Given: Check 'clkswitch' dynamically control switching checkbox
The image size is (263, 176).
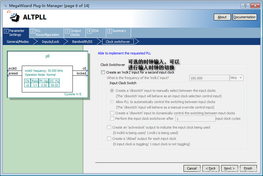Looking at the screenshot, I should [112, 113].
